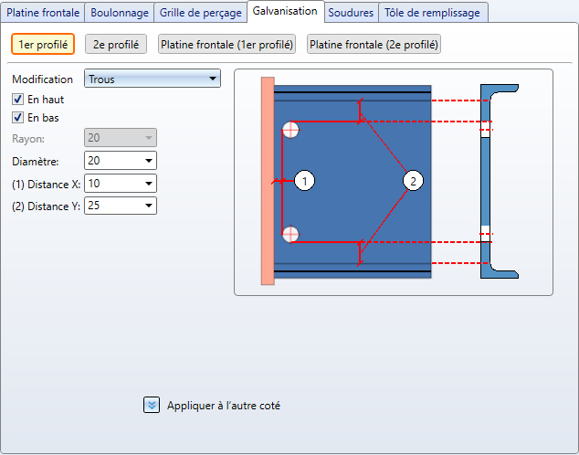
Task: Uncheck the En haut checkbox
Action: point(17,100)
